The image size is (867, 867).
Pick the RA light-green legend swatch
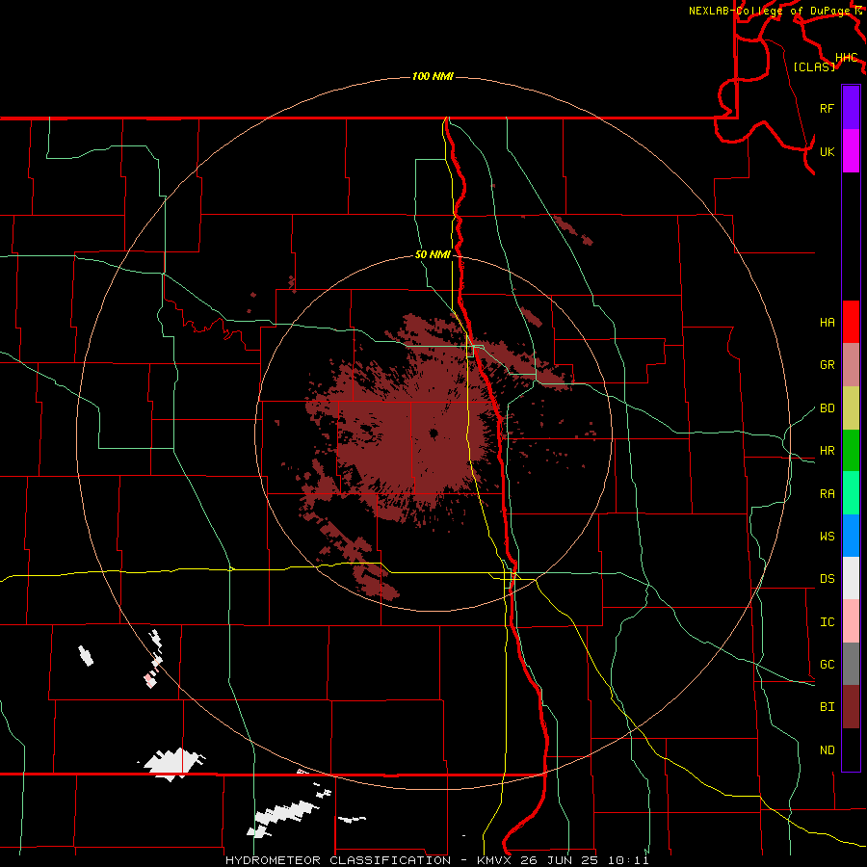coord(851,493)
